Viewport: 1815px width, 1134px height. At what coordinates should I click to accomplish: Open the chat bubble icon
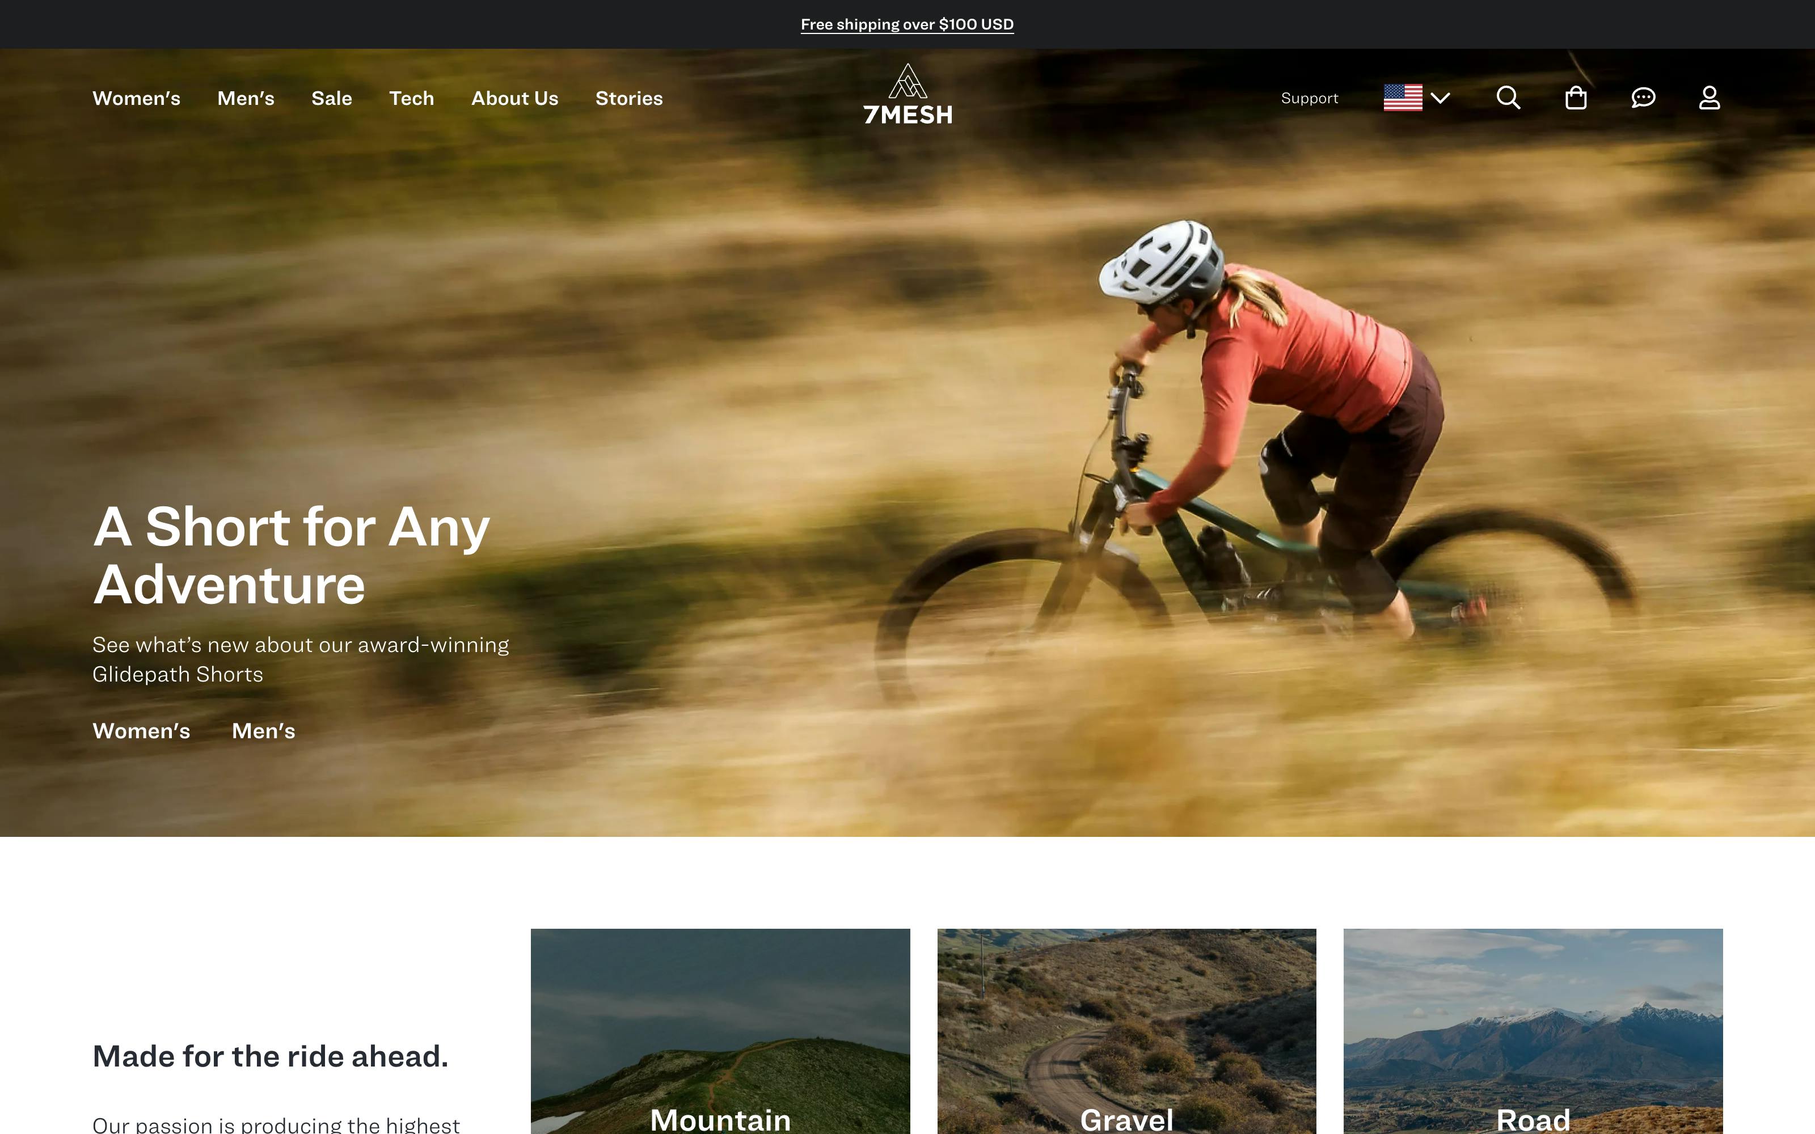1643,98
